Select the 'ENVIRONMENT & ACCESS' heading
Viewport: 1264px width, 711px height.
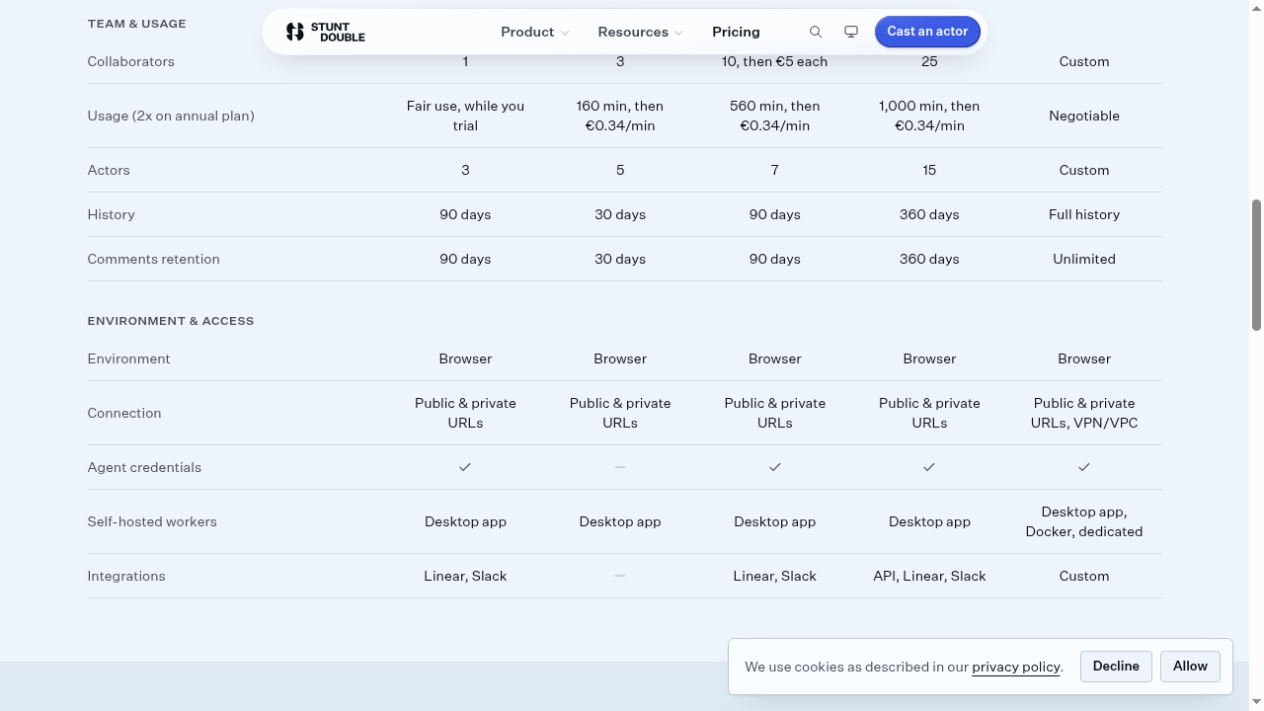[x=171, y=321]
